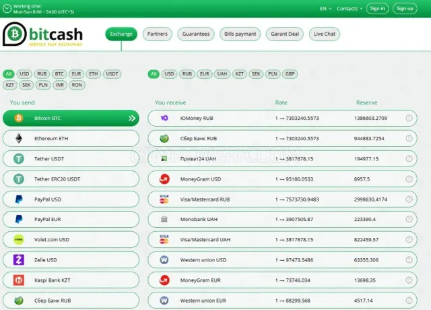Click the MoneyGram EUR icon
Viewport: 431px width, 310px height.
(x=164, y=280)
